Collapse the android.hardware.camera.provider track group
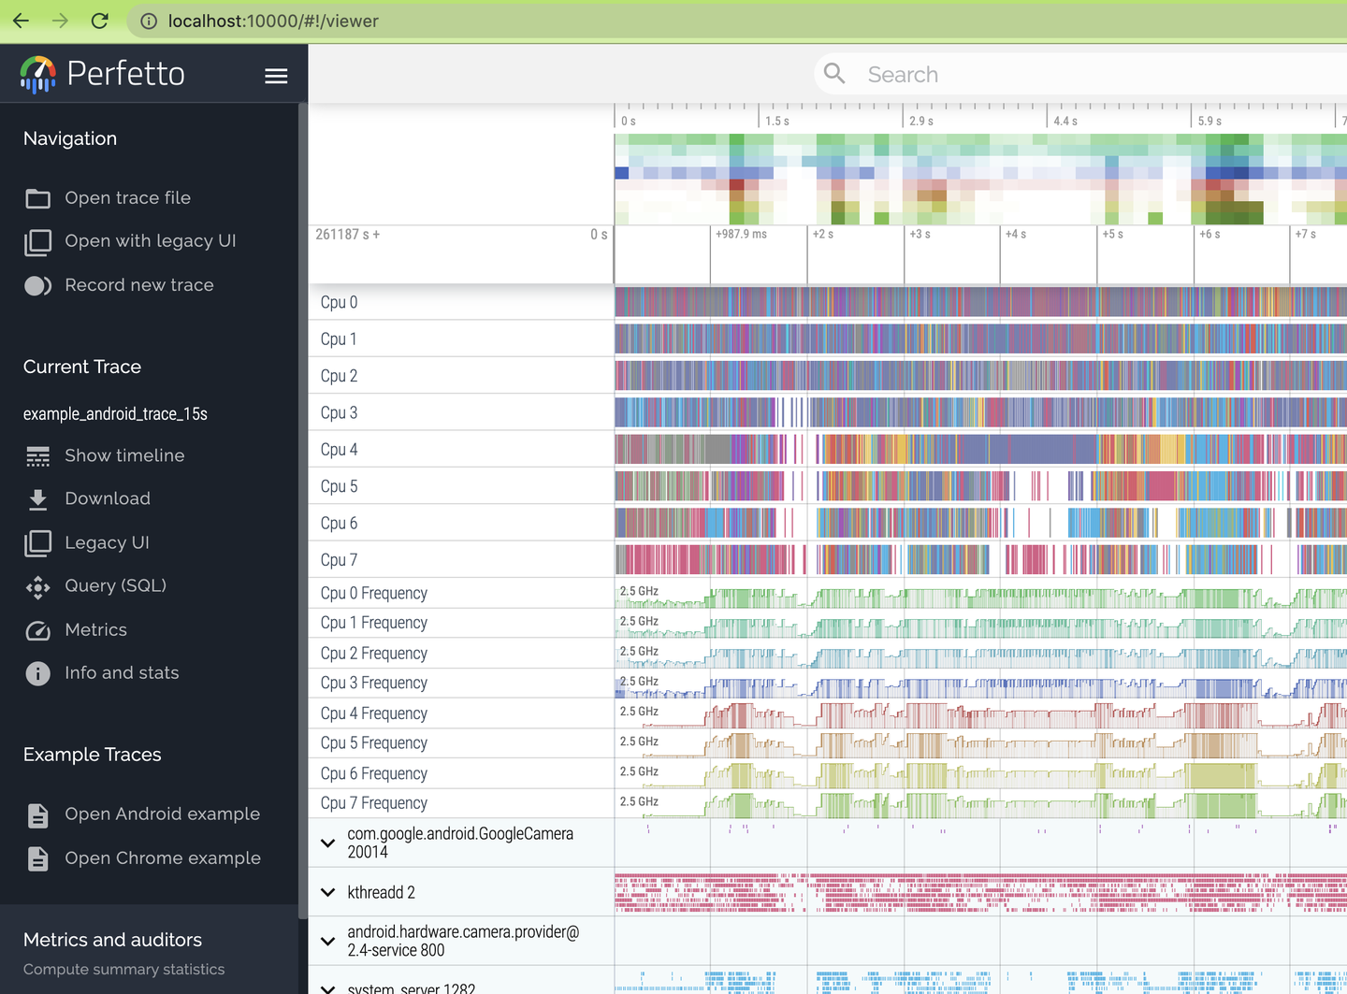Screen dimensions: 1347x994 327,941
